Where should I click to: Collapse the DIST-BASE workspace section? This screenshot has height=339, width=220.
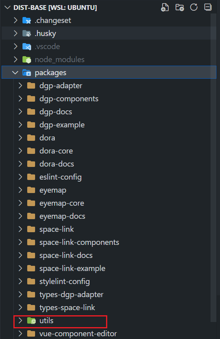pyautogui.click(x=7, y=8)
